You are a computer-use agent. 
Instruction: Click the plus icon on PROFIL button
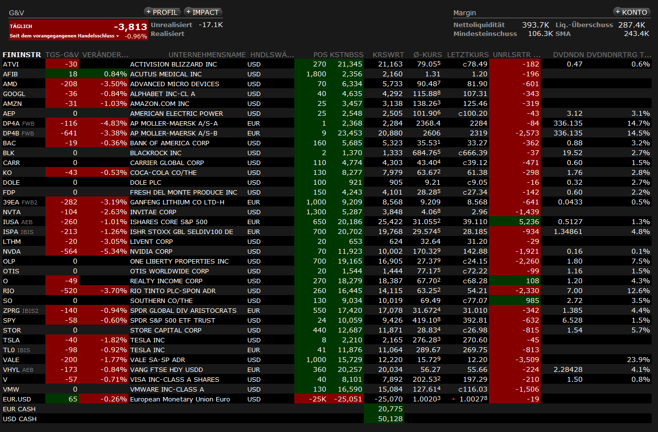(x=148, y=12)
